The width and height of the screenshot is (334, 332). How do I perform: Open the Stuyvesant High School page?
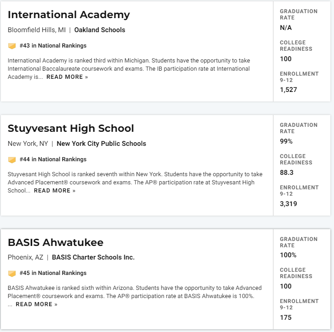71,129
